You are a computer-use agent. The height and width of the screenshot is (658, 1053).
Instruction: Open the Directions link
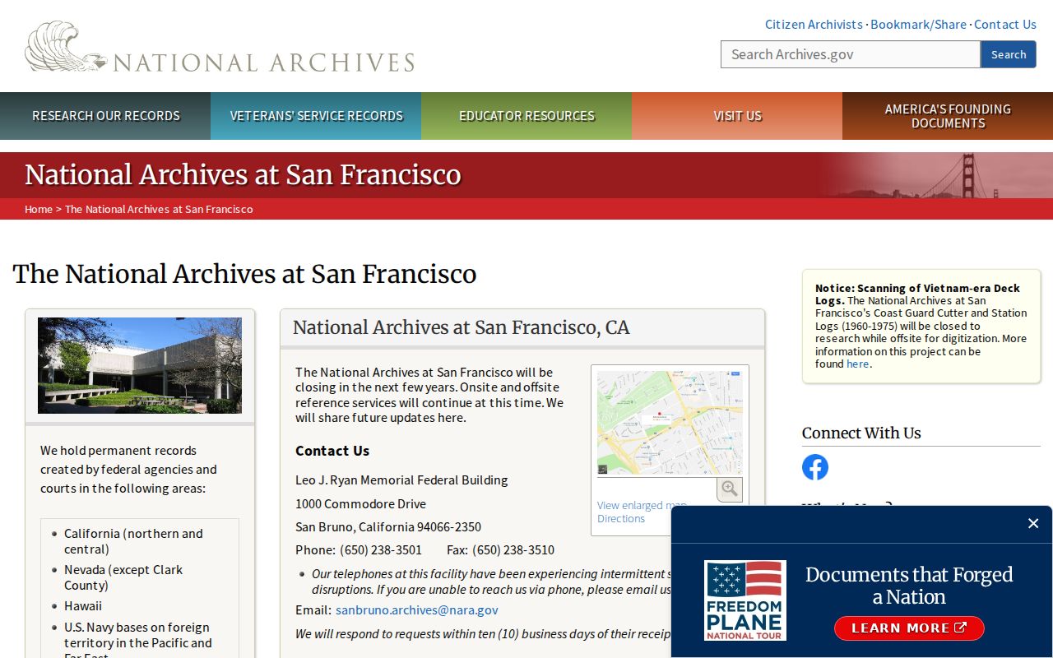pos(621,519)
